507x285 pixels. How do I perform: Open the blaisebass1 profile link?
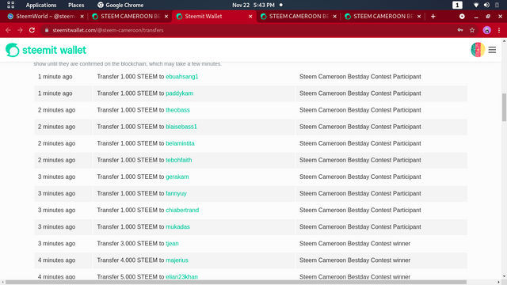click(181, 127)
